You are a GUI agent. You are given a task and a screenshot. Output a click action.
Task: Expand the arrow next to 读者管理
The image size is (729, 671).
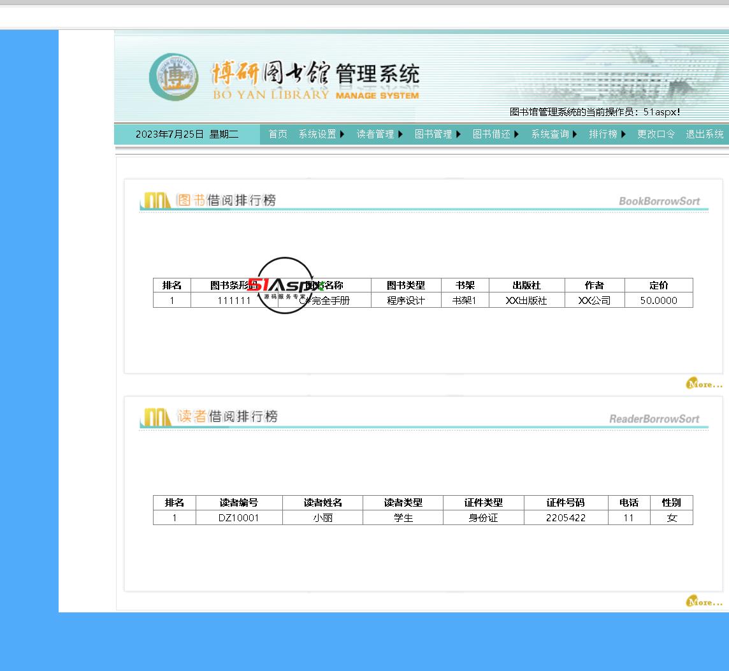(400, 134)
